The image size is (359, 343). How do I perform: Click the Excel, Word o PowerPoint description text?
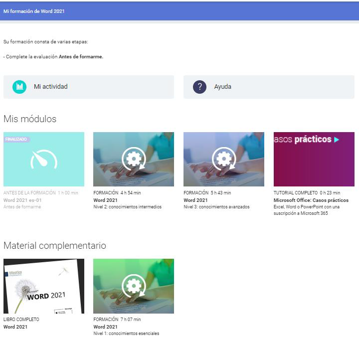tap(307, 210)
